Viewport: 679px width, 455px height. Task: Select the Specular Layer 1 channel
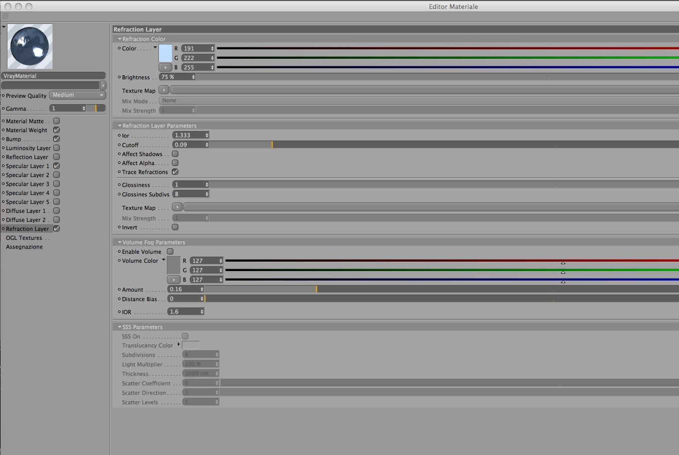click(27, 166)
